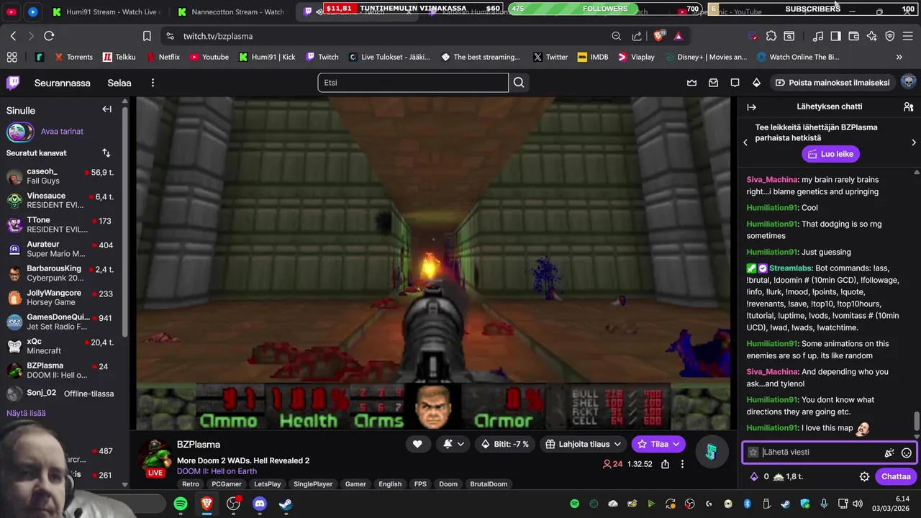921x518 pixels.
Task: Open the chat Bits cheer sparkle icon
Action: (x=889, y=453)
